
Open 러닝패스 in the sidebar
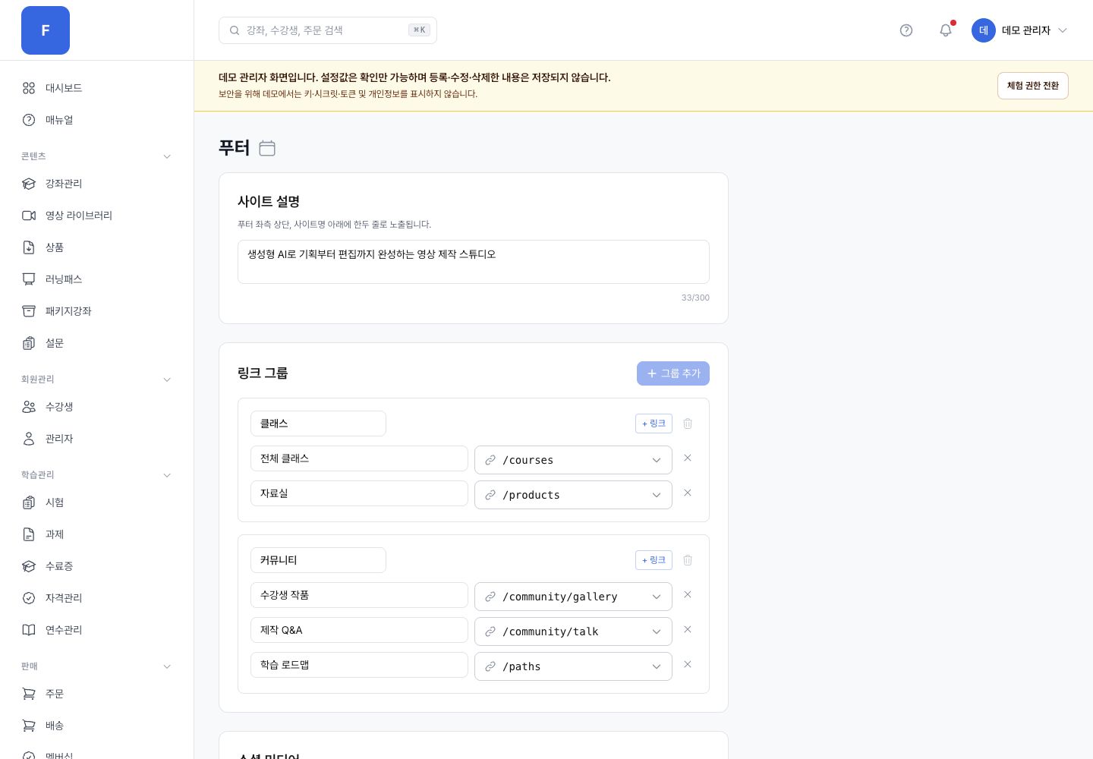tap(96, 279)
